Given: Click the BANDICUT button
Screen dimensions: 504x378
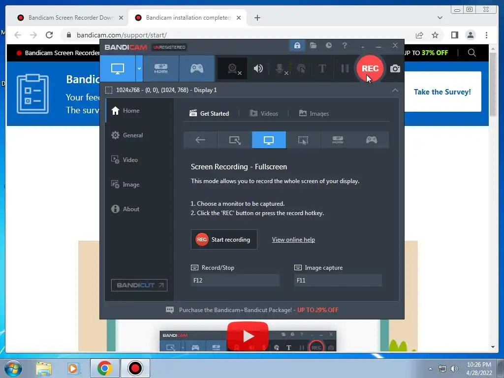Looking at the screenshot, I should pos(139,285).
